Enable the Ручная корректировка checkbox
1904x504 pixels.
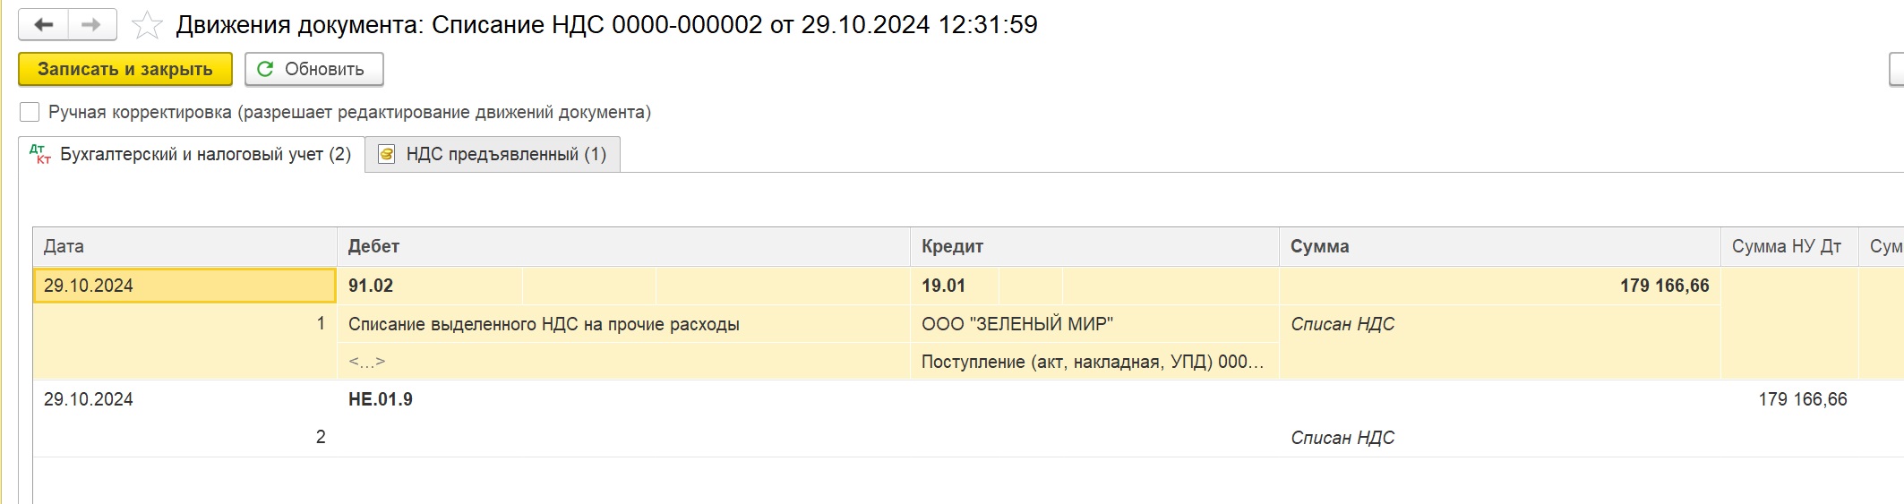point(30,112)
